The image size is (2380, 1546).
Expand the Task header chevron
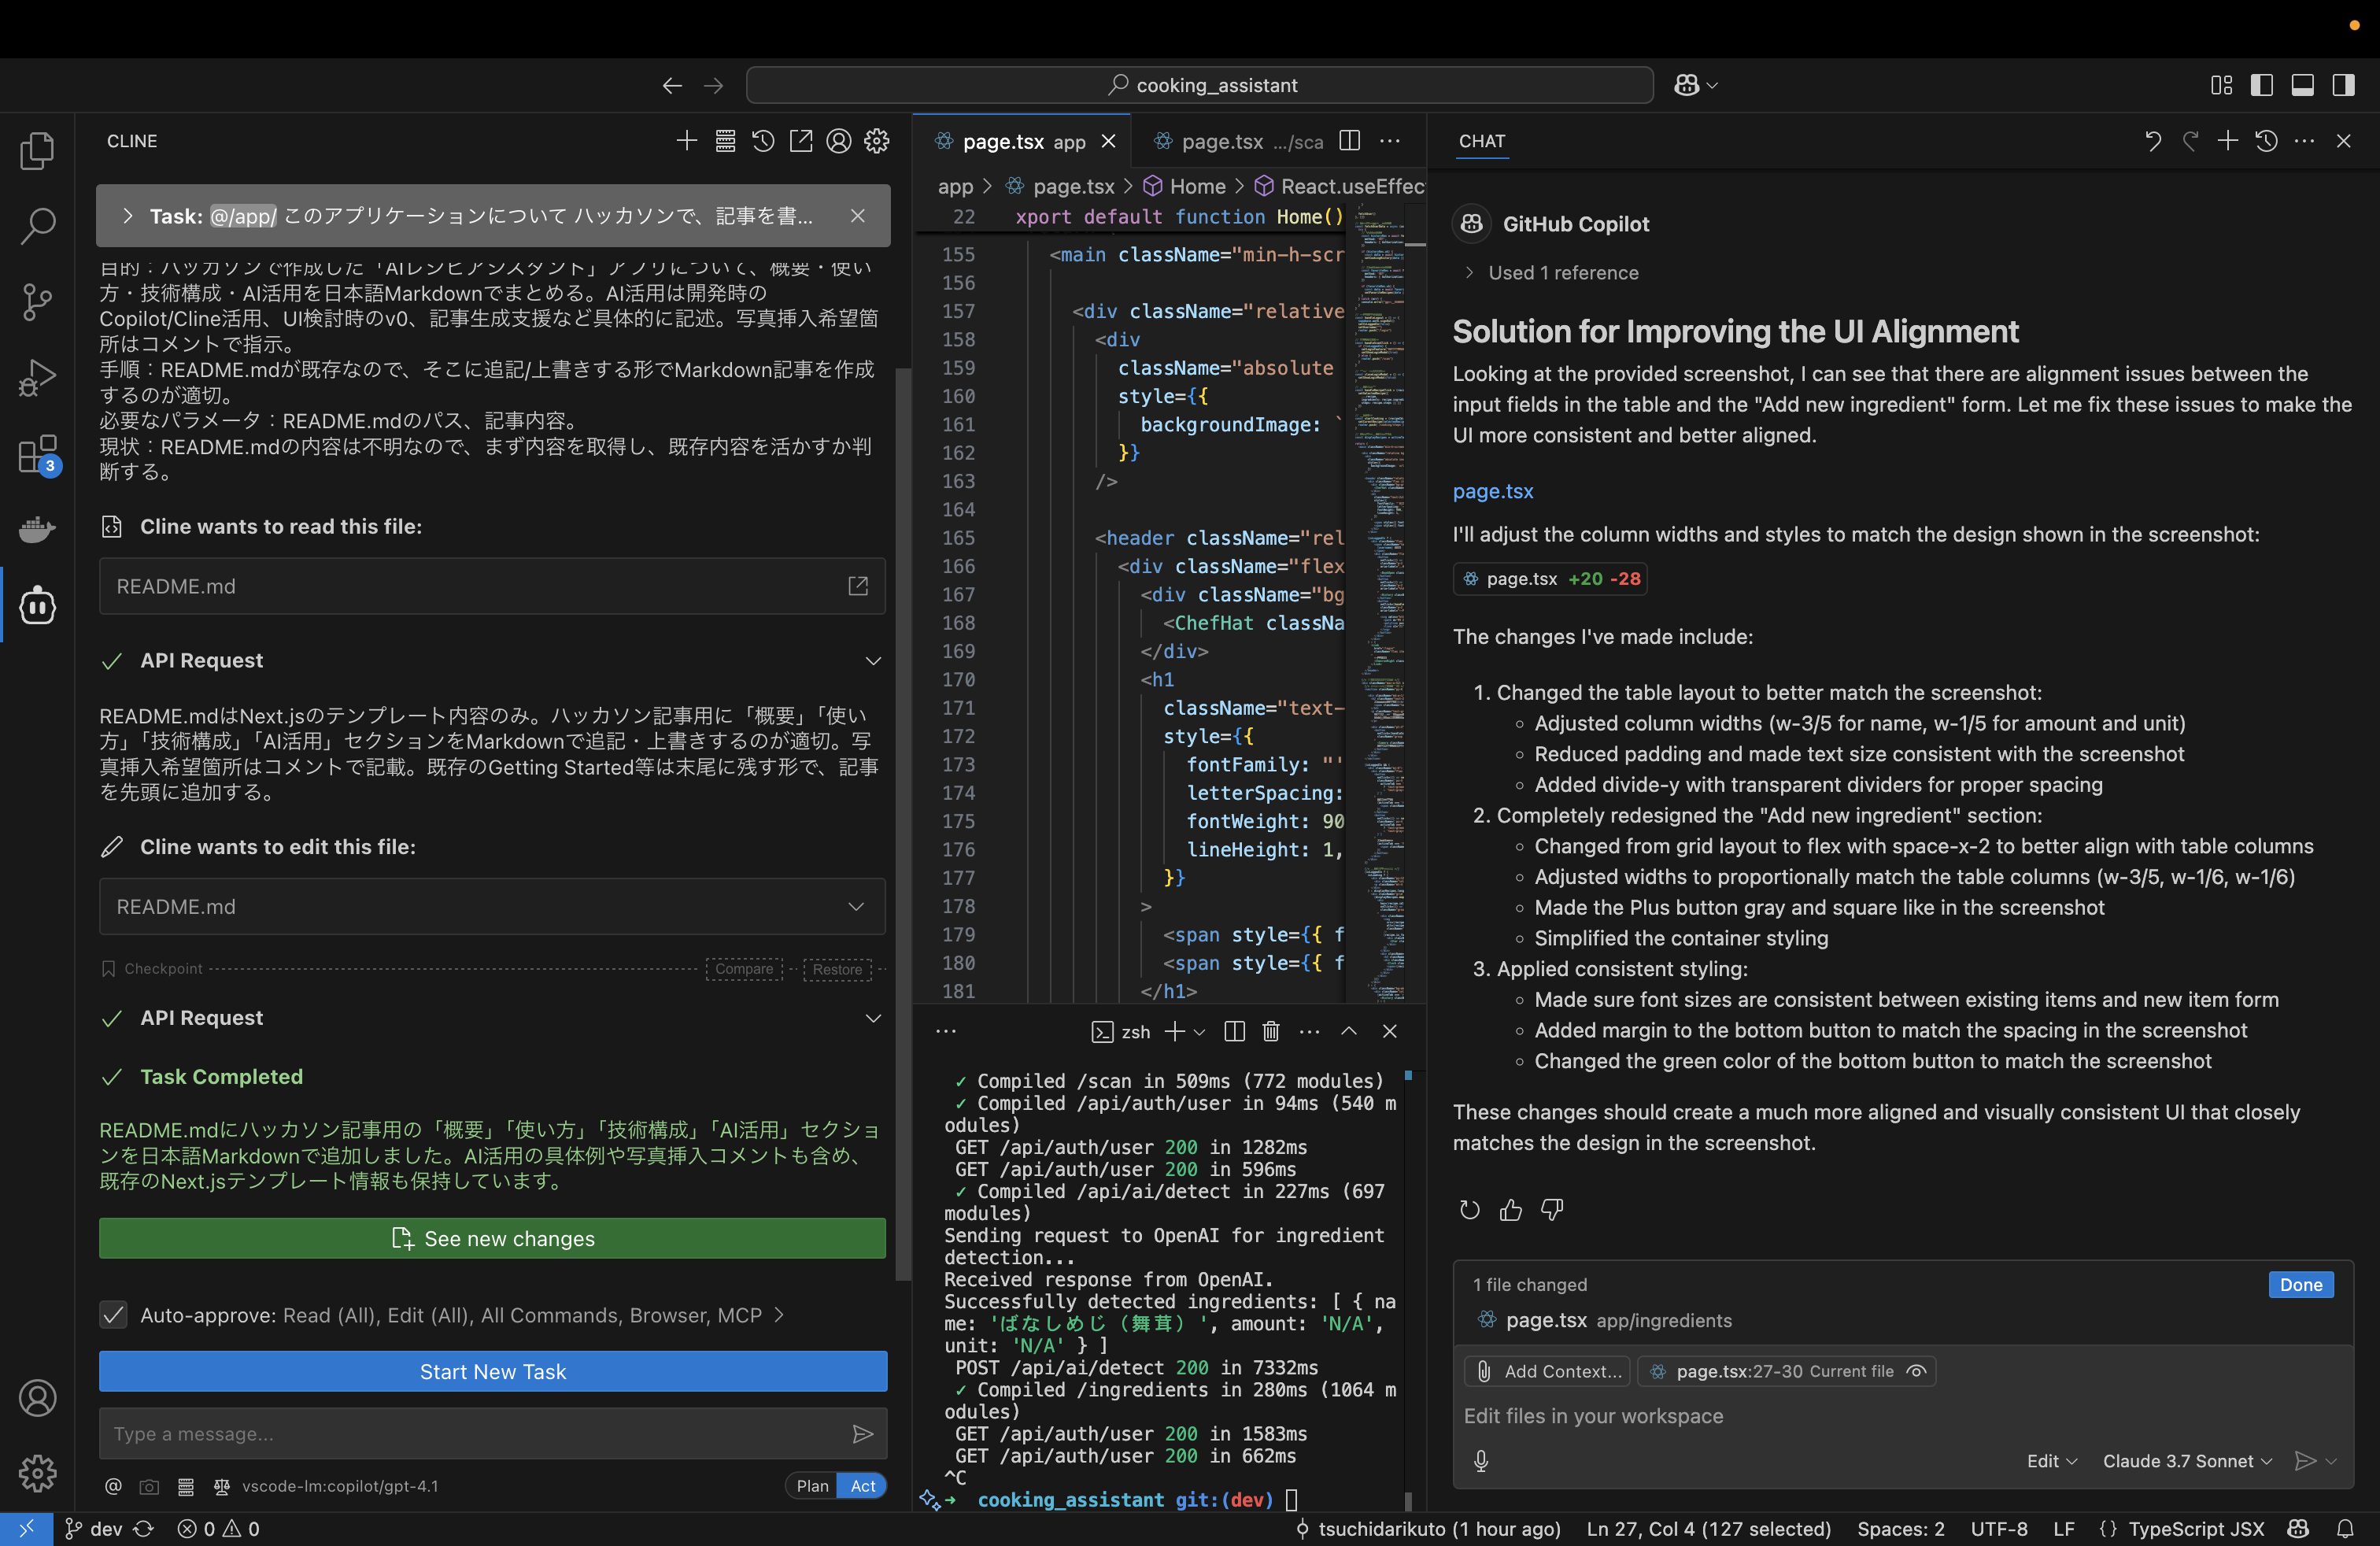pos(127,216)
